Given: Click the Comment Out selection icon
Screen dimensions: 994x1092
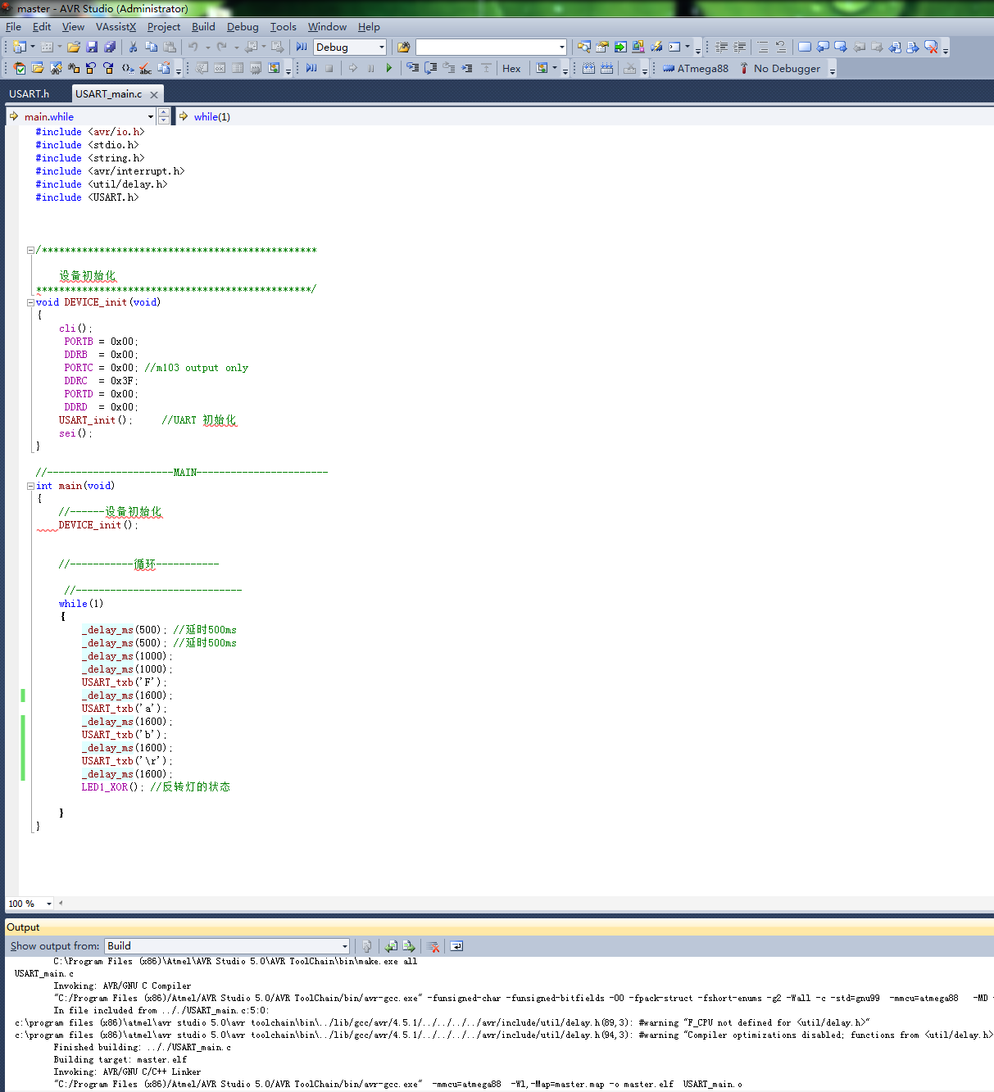Looking at the screenshot, I should [763, 48].
